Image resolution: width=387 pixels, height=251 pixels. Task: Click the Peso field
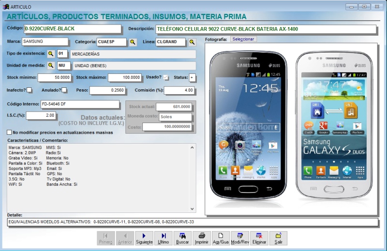pyautogui.click(x=107, y=90)
